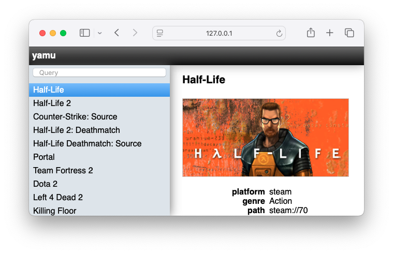Reload the page with refresh icon

pyautogui.click(x=279, y=33)
